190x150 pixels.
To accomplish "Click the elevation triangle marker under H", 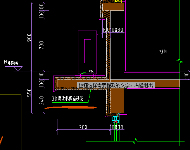I will coord(18,69).
